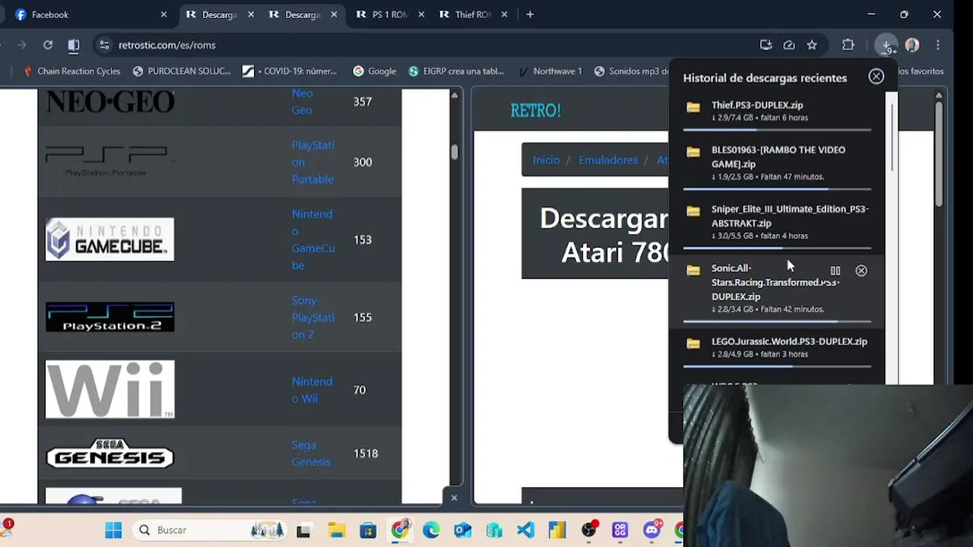Image resolution: width=973 pixels, height=547 pixels.
Task: Open the Sega Genesis link
Action: point(312,454)
